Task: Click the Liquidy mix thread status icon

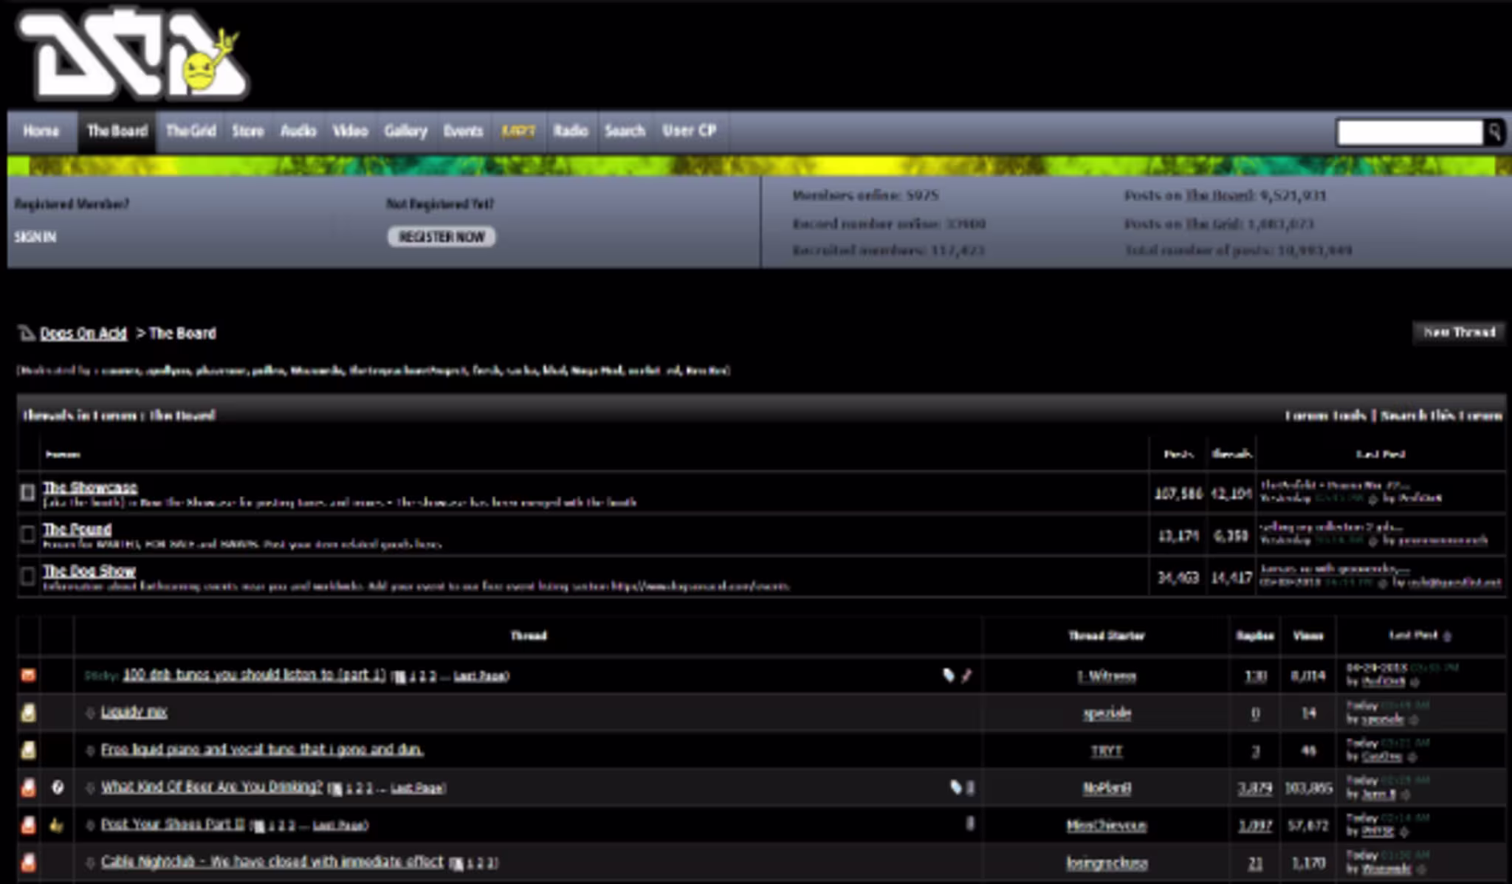Action: (28, 713)
